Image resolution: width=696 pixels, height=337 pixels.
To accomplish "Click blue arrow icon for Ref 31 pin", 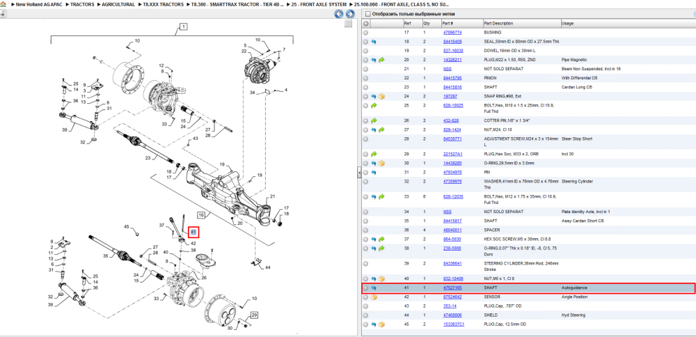I will click(x=373, y=172).
